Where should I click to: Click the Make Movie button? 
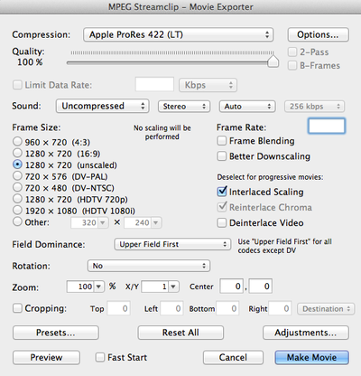pos(312,357)
